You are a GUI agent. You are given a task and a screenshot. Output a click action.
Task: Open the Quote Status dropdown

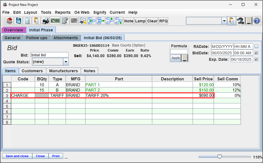click(66, 62)
